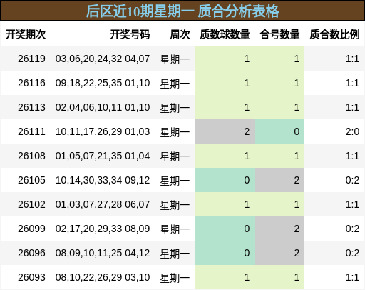
Task: Select draw numbers 03,06,20,24,32 04,07
Action: pos(103,59)
